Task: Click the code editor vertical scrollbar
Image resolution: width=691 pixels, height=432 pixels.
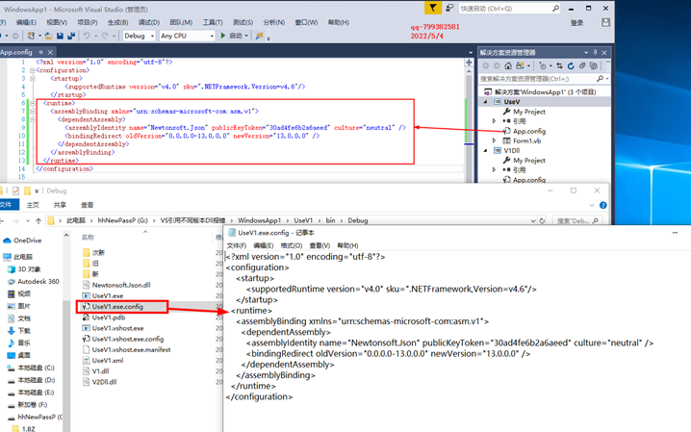Action: 469,125
